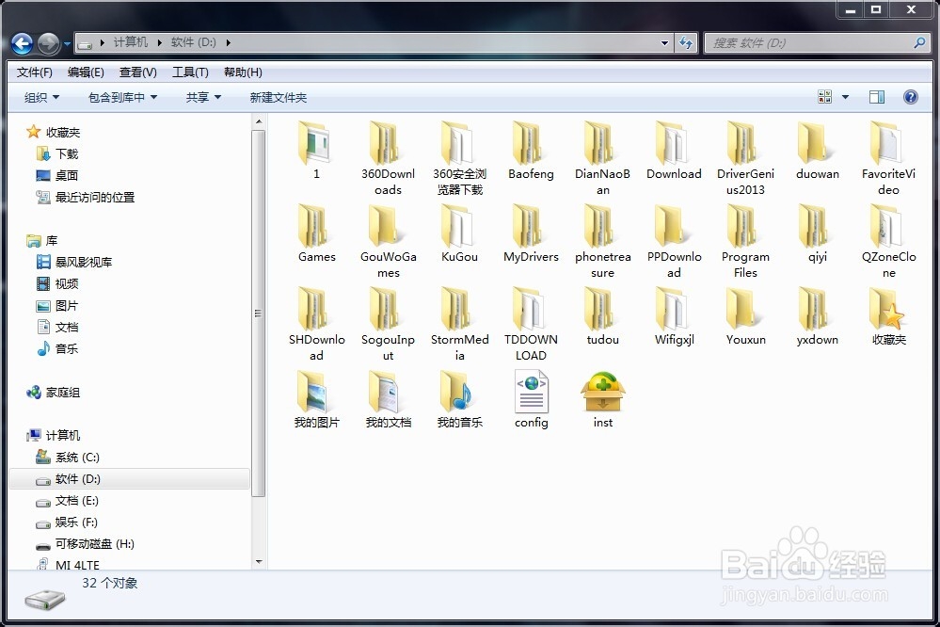Open the 编辑(E) menu
This screenshot has height=627, width=940.
pyautogui.click(x=86, y=72)
